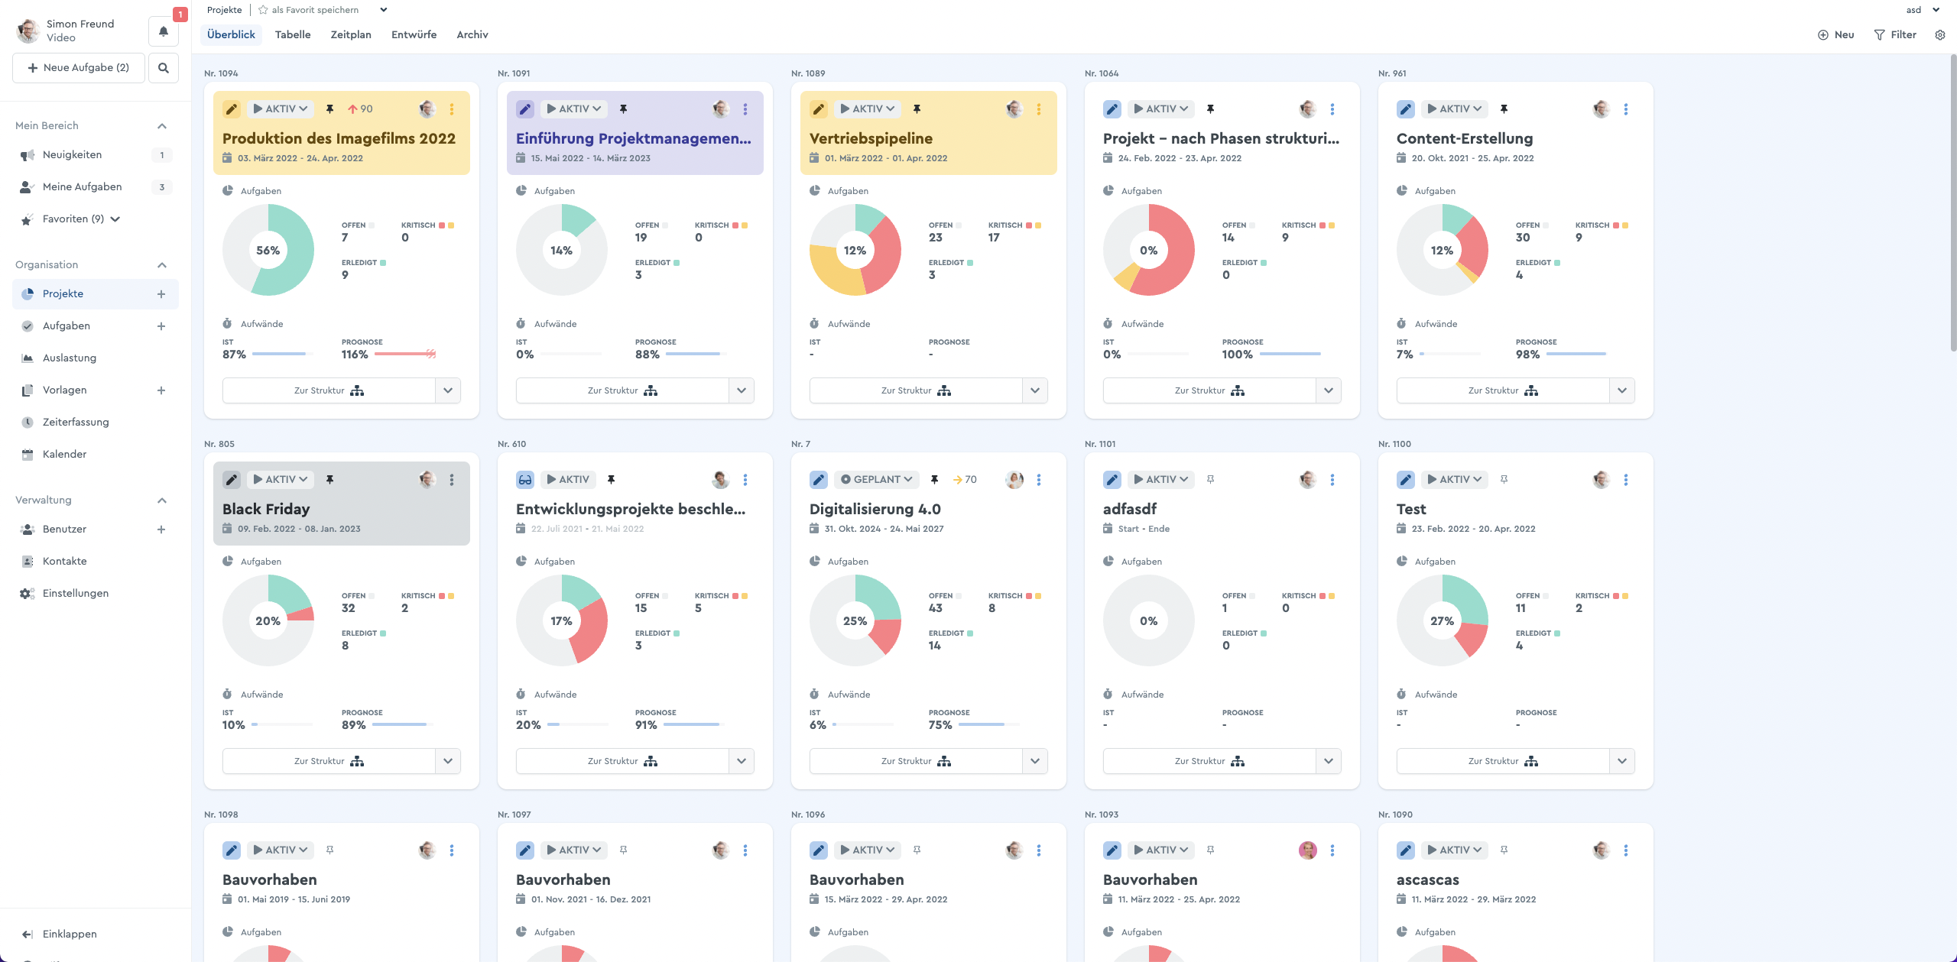Click IST 87% progress bar on Imagefilm card

(283, 355)
